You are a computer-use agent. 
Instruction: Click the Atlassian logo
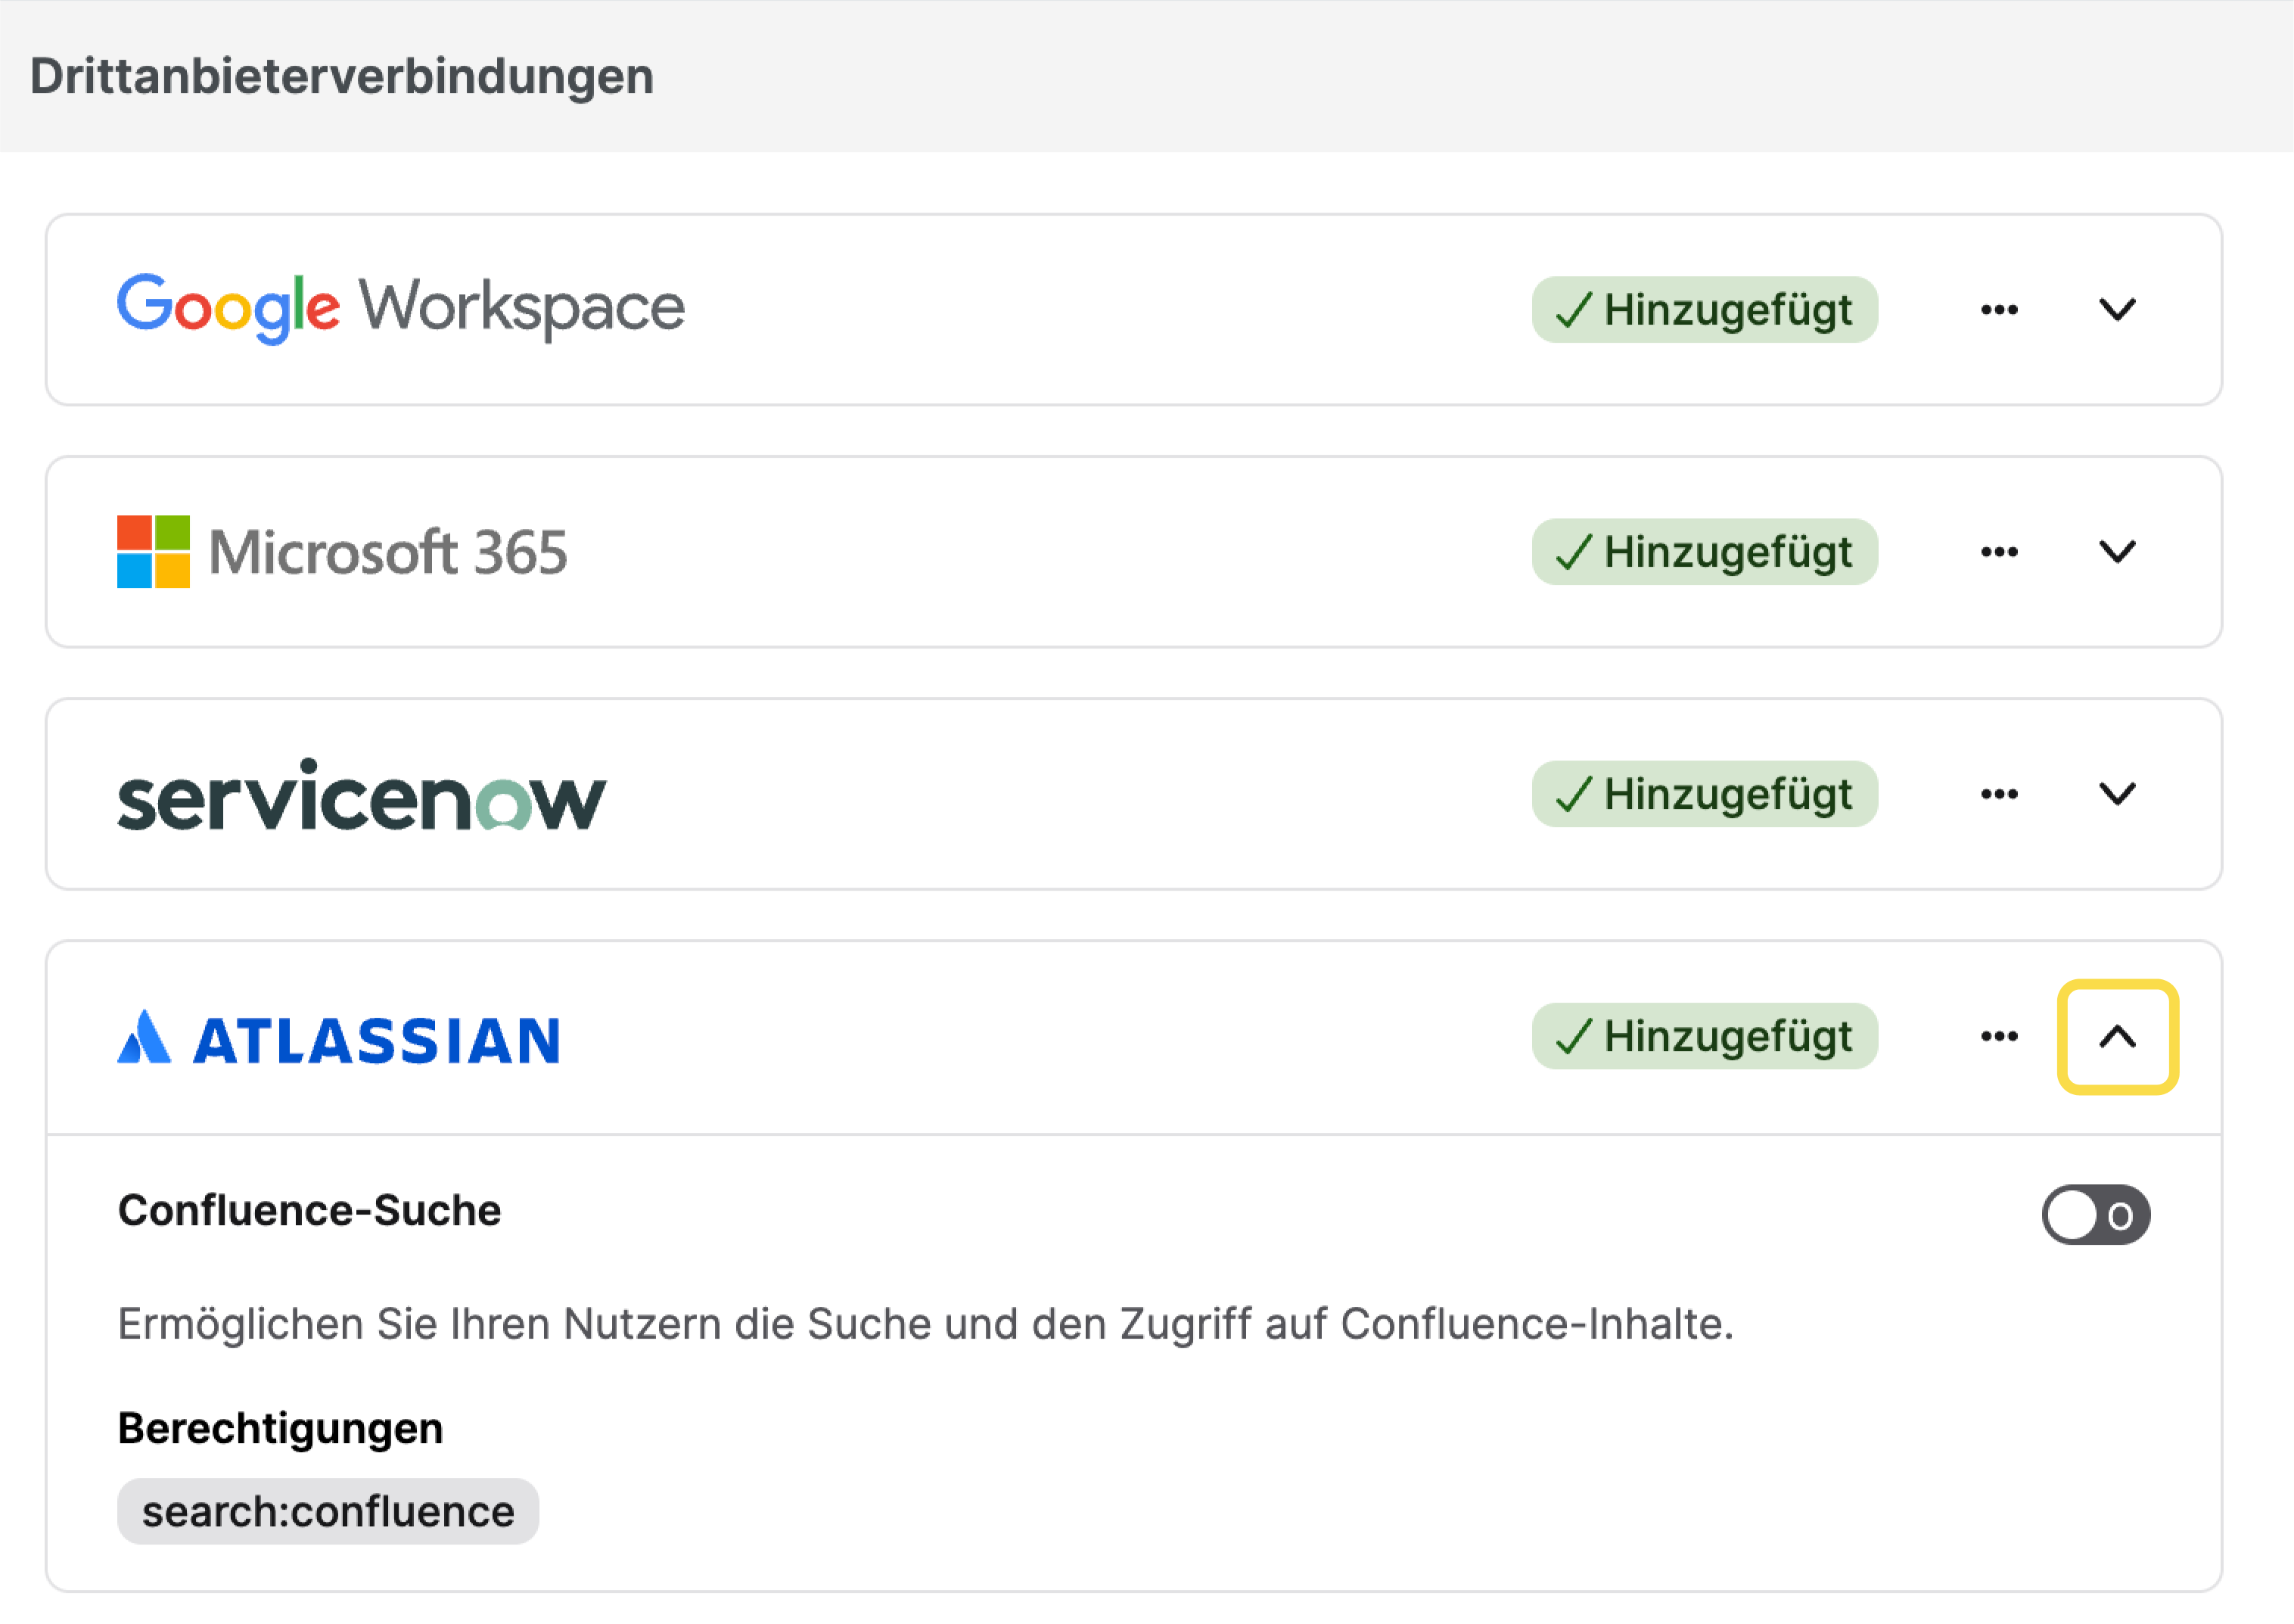338,1038
